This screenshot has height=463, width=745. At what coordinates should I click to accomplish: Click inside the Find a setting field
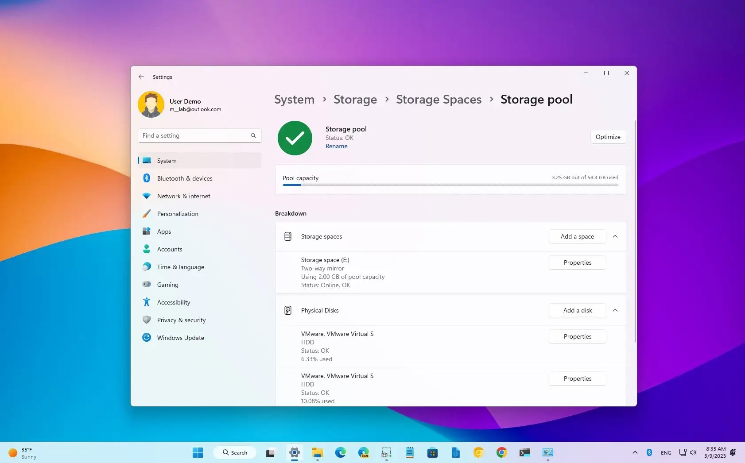click(195, 135)
